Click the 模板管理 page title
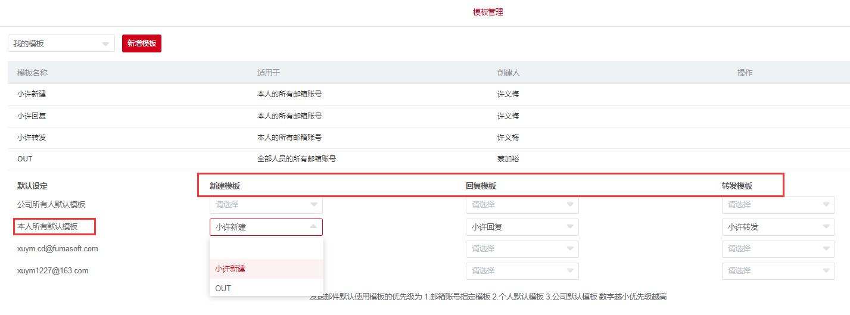 488,12
